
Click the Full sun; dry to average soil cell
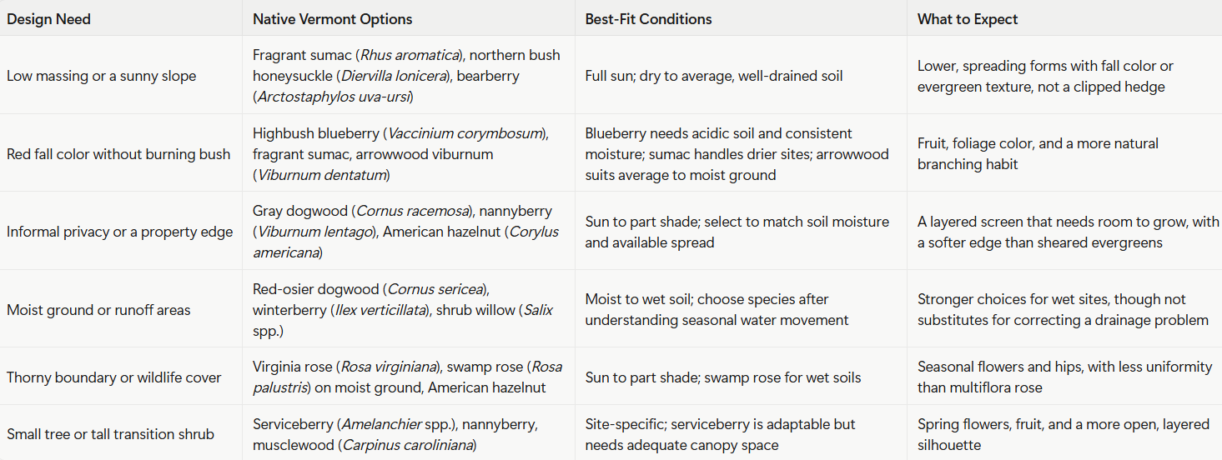pyautogui.click(x=741, y=76)
